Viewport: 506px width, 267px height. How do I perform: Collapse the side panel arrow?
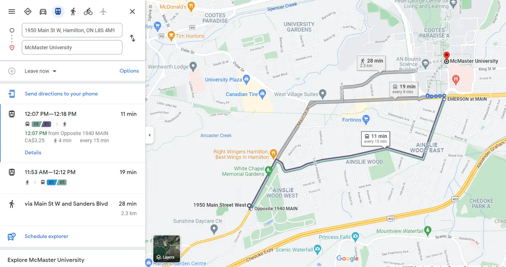pos(150,135)
